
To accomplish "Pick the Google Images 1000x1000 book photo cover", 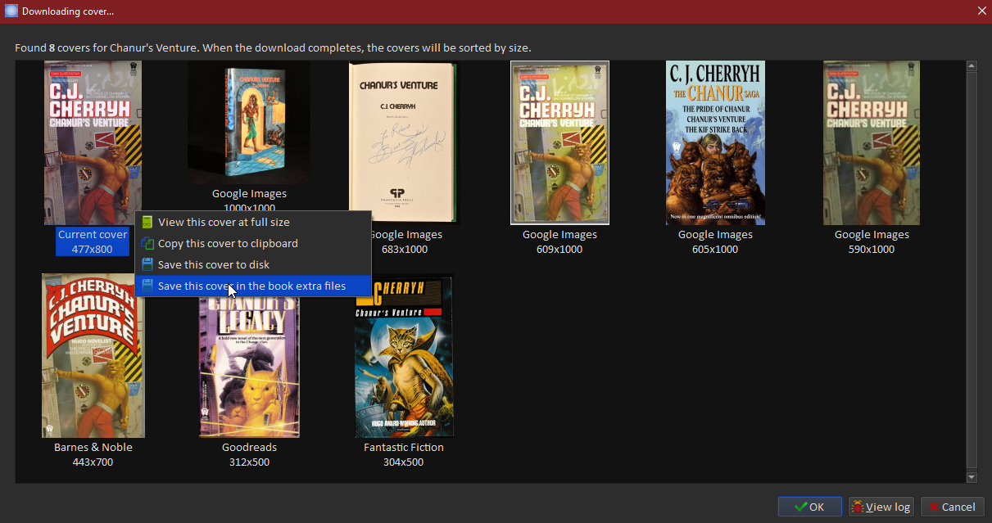I will (249, 123).
